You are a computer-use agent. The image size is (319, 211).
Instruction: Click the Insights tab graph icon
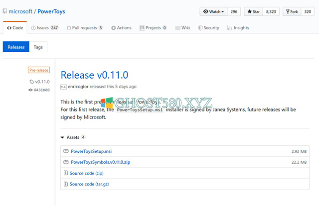click(x=229, y=28)
